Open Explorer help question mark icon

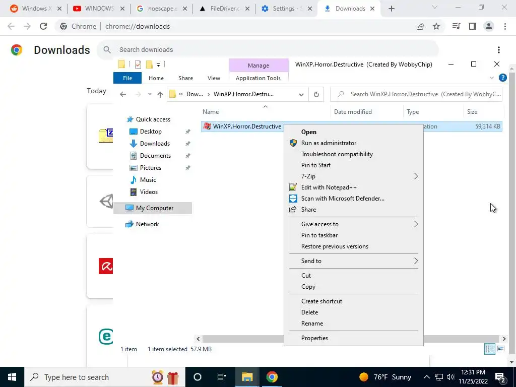[502, 78]
